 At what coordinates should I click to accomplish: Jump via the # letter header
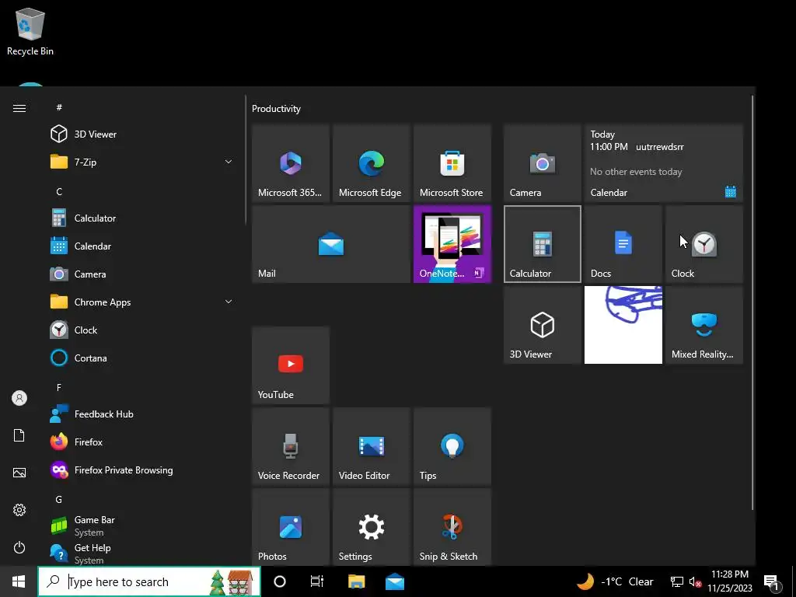coord(59,107)
